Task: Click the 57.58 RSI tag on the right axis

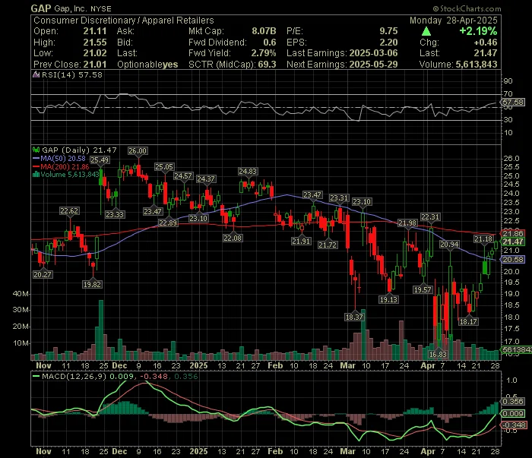Action: [513, 102]
